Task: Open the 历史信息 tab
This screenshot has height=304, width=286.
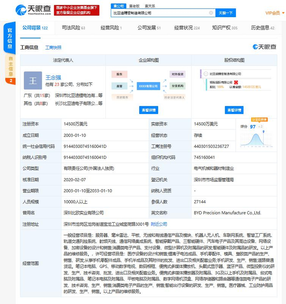Action: click(263, 28)
